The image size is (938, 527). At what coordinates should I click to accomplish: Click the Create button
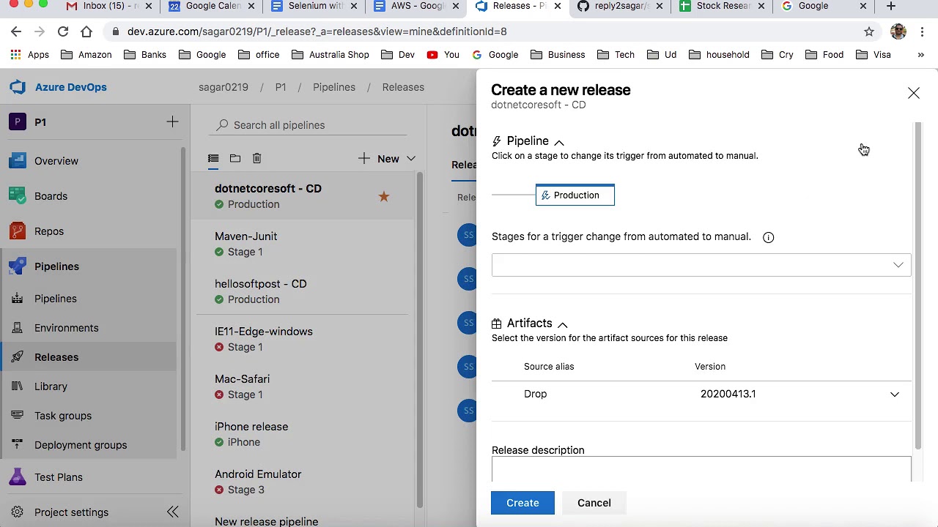pos(522,503)
